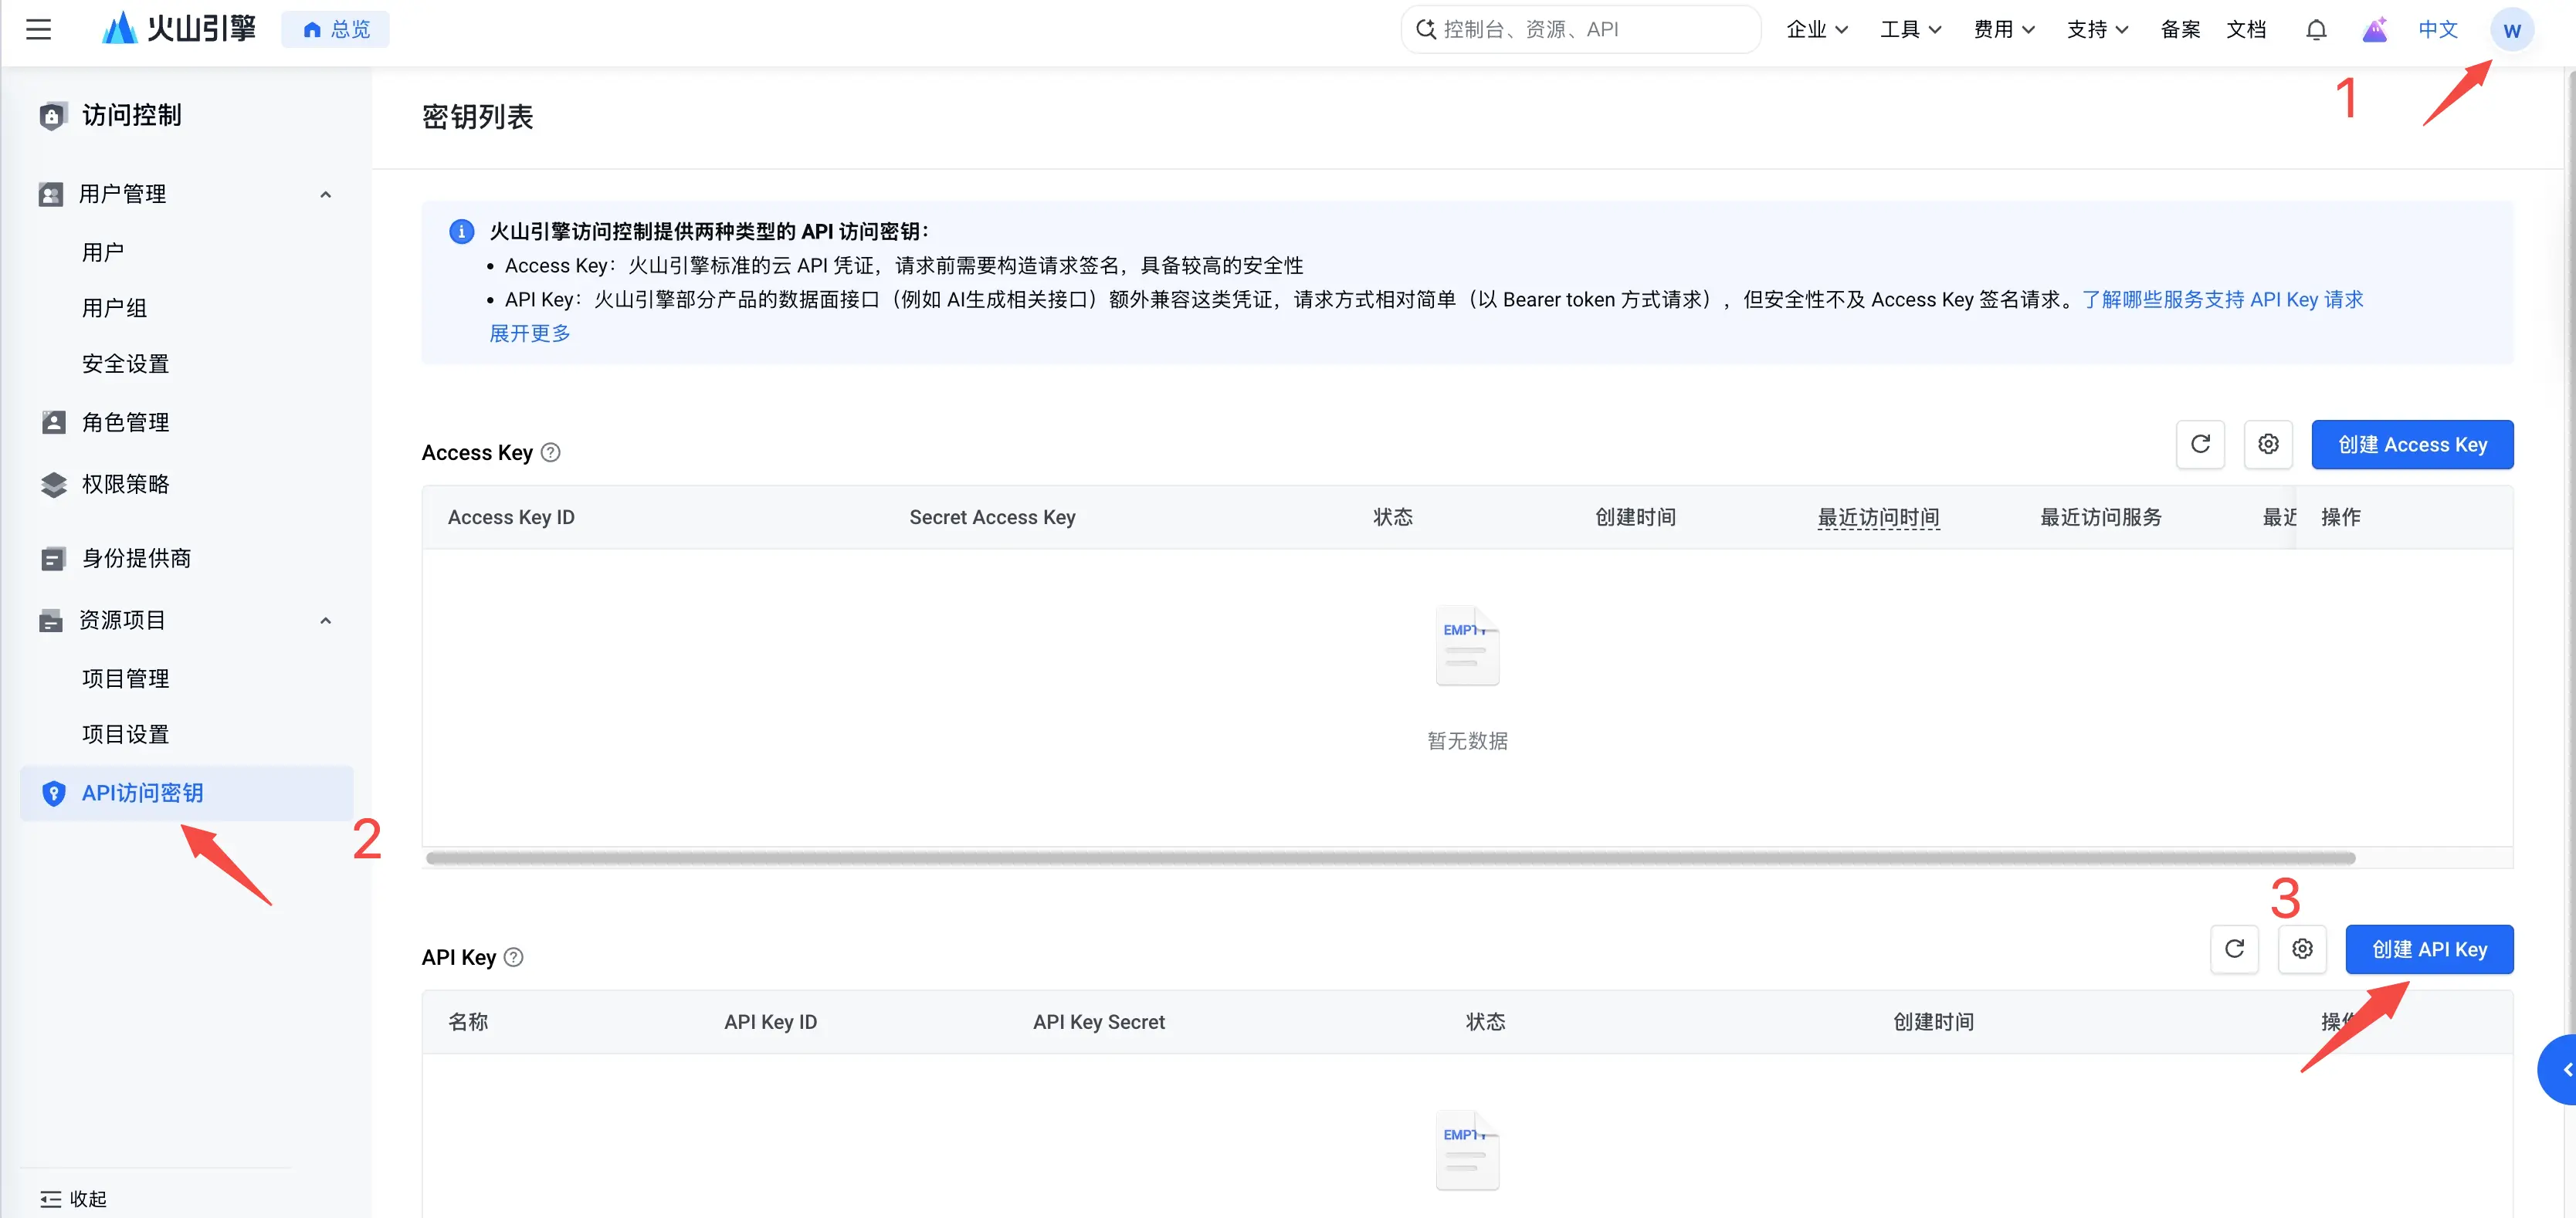Refresh the API Key list

tap(2234, 948)
